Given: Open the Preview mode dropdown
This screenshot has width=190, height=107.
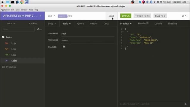Looking at the screenshot, I should click(126, 23).
